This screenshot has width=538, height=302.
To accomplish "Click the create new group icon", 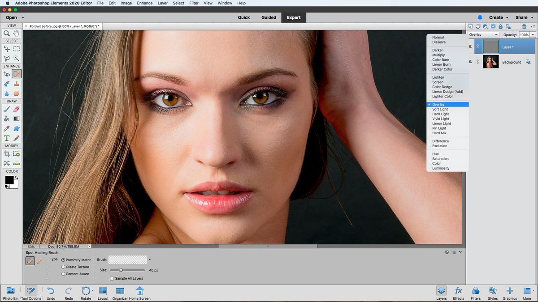I will click(478, 26).
